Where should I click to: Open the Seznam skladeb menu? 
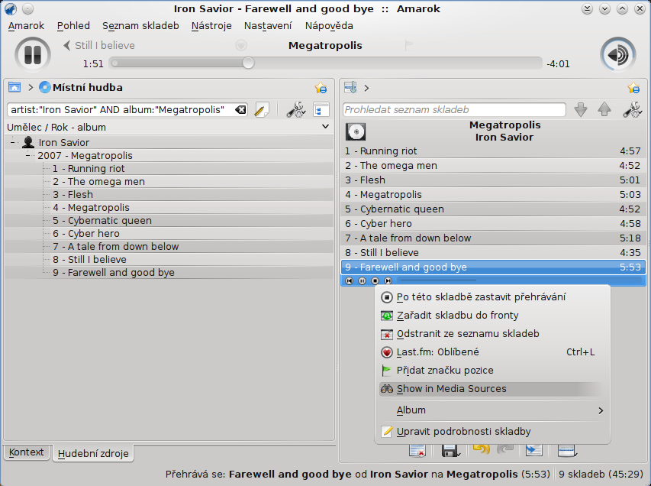140,26
